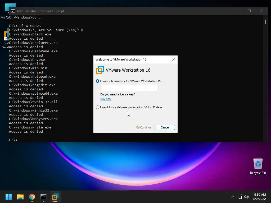Click the Cancel button in VMware dialog
This screenshot has width=271, height=203.
(x=165, y=127)
